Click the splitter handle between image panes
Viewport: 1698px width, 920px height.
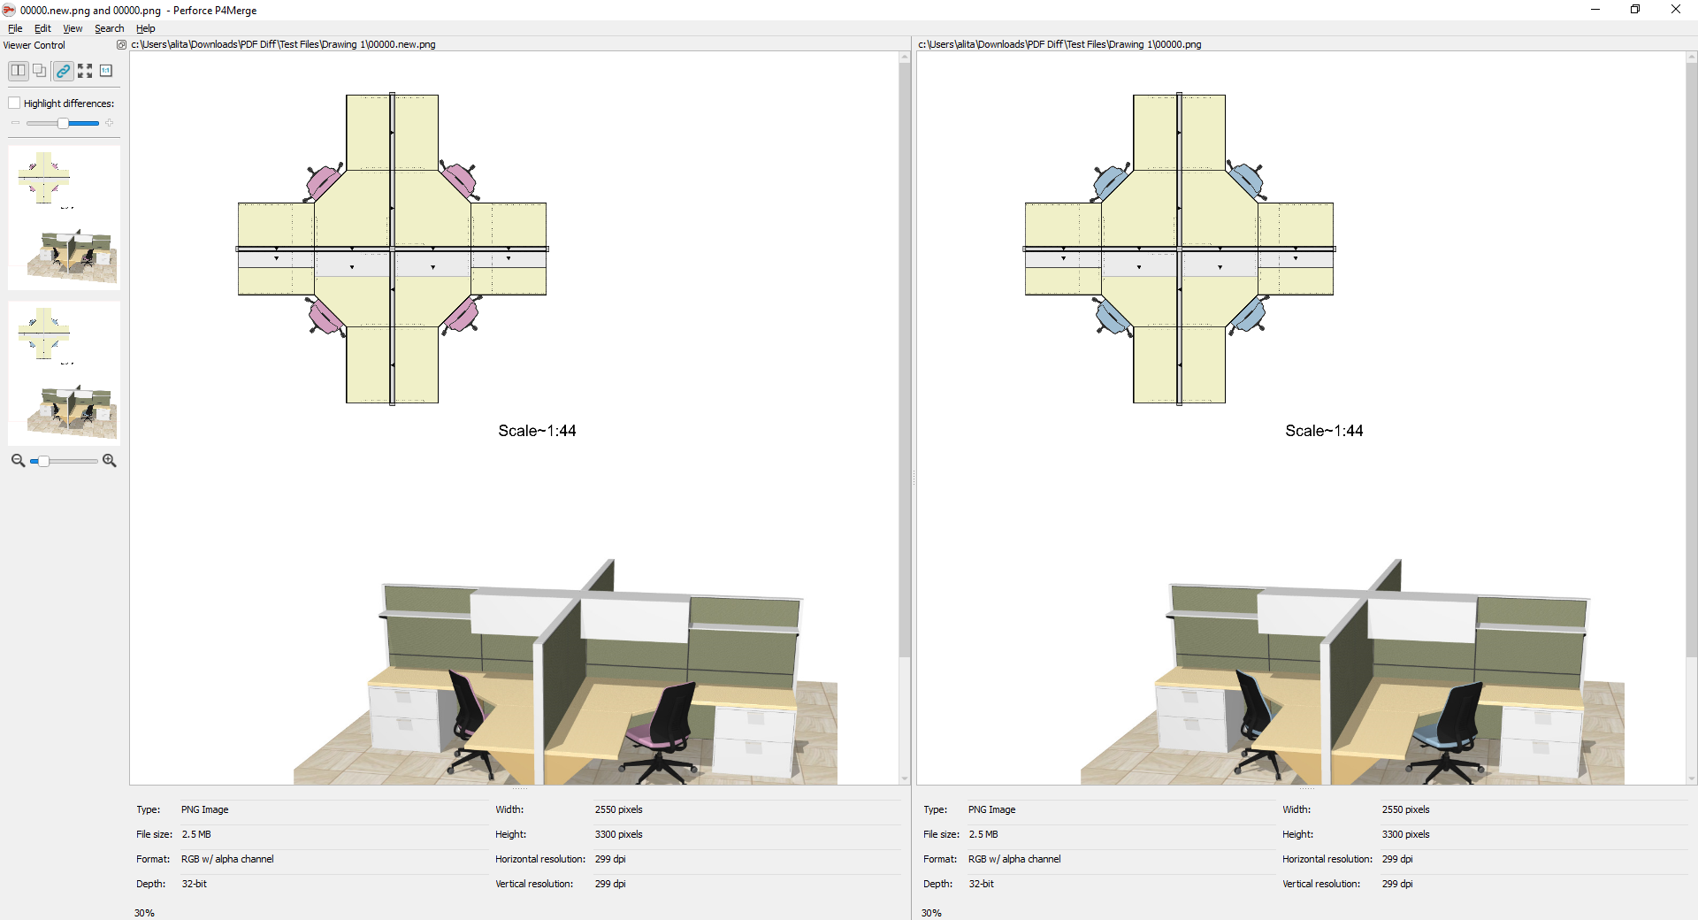click(x=914, y=478)
